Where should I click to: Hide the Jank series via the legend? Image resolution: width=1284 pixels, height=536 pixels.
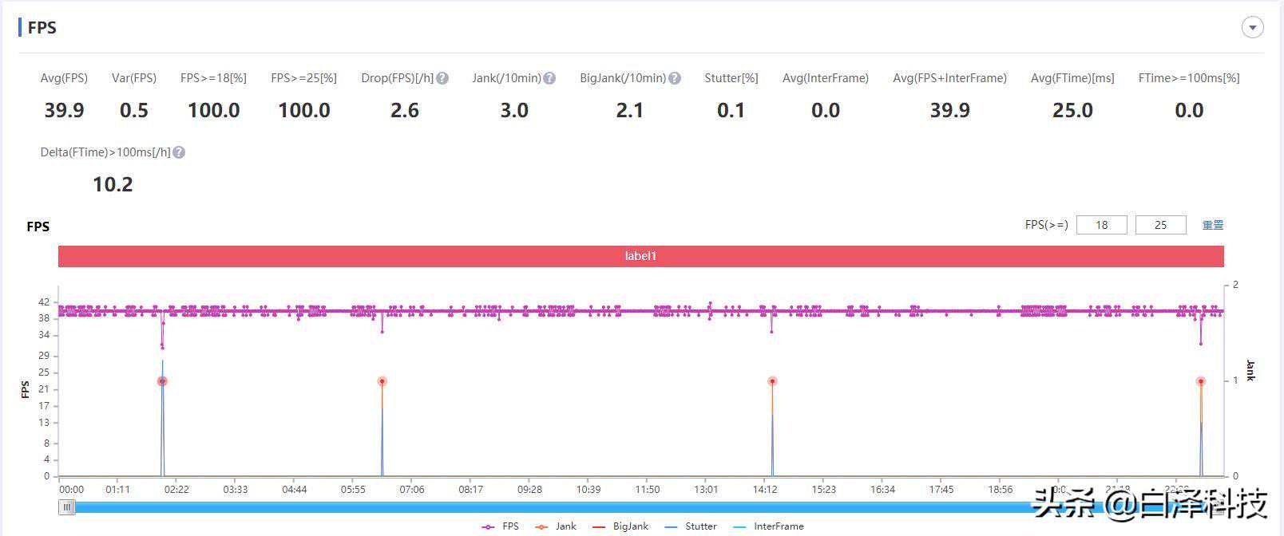pyautogui.click(x=556, y=526)
